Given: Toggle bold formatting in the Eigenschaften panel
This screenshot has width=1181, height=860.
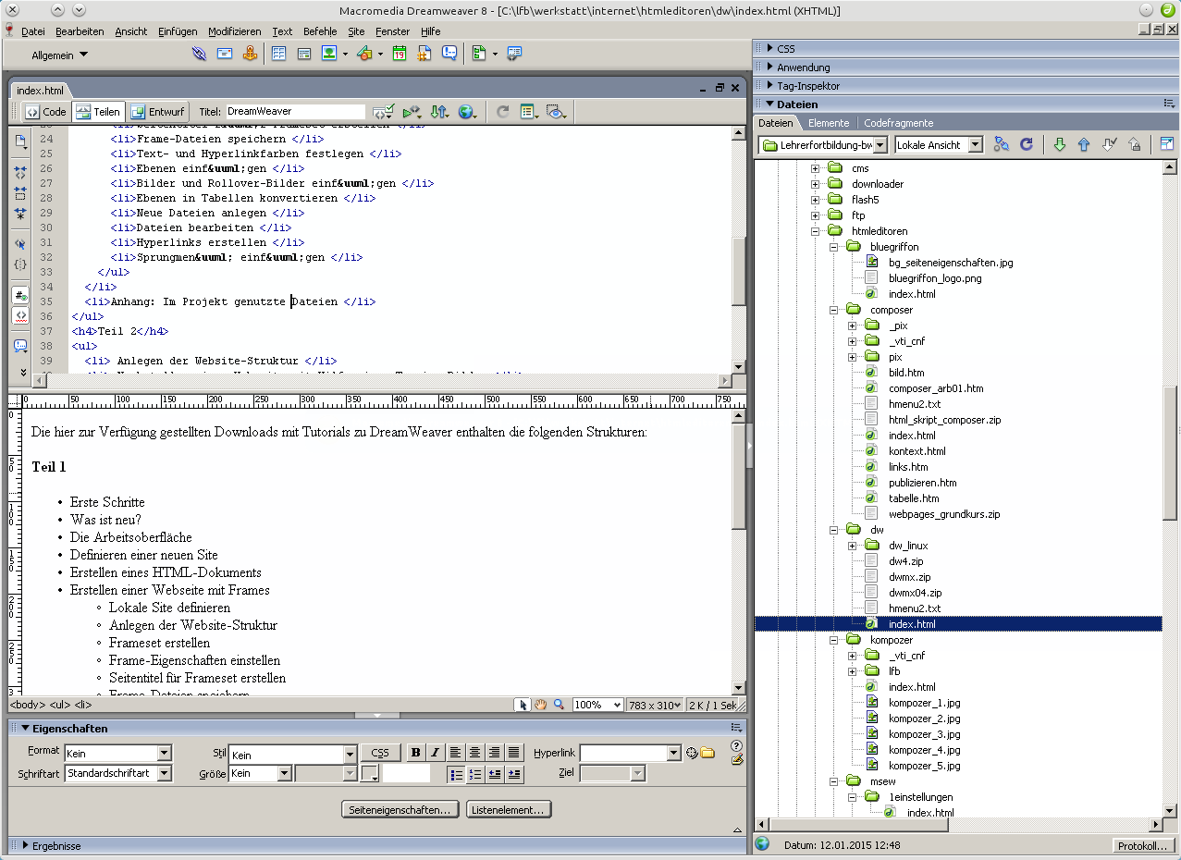Looking at the screenshot, I should pyautogui.click(x=415, y=752).
